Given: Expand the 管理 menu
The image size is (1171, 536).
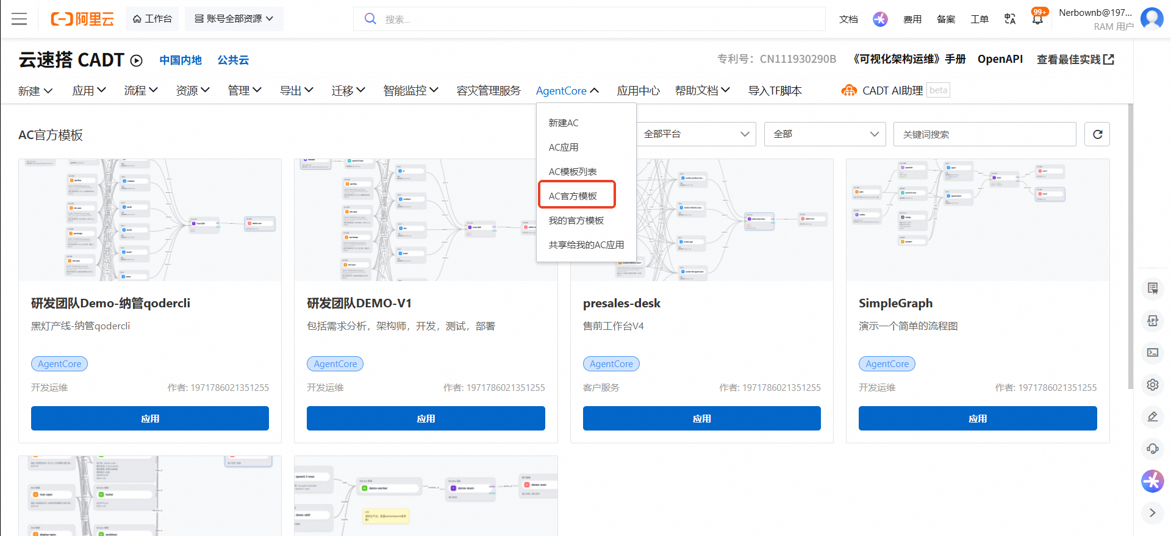Looking at the screenshot, I should pos(245,91).
